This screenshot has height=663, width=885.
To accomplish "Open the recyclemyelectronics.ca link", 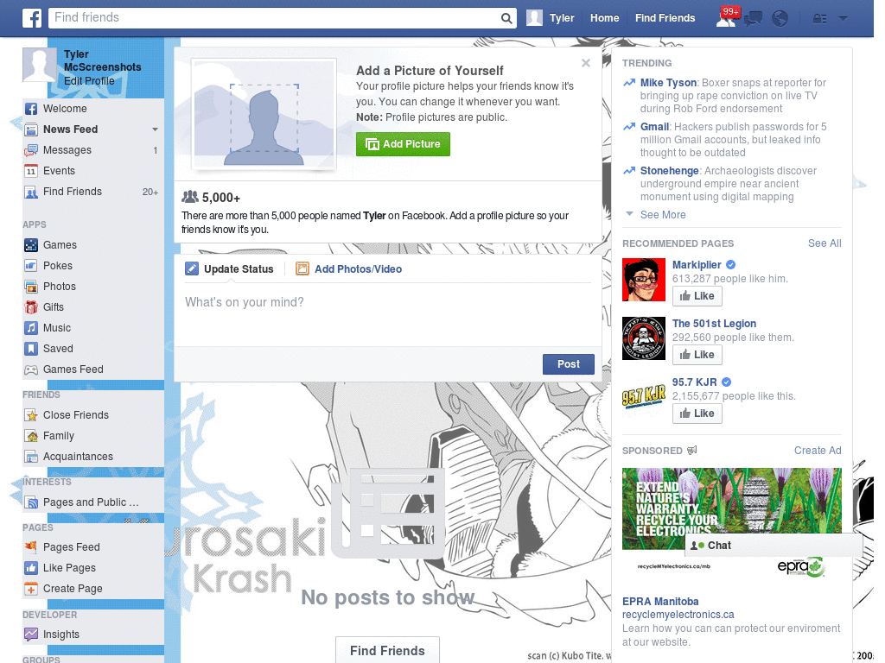I will (678, 615).
